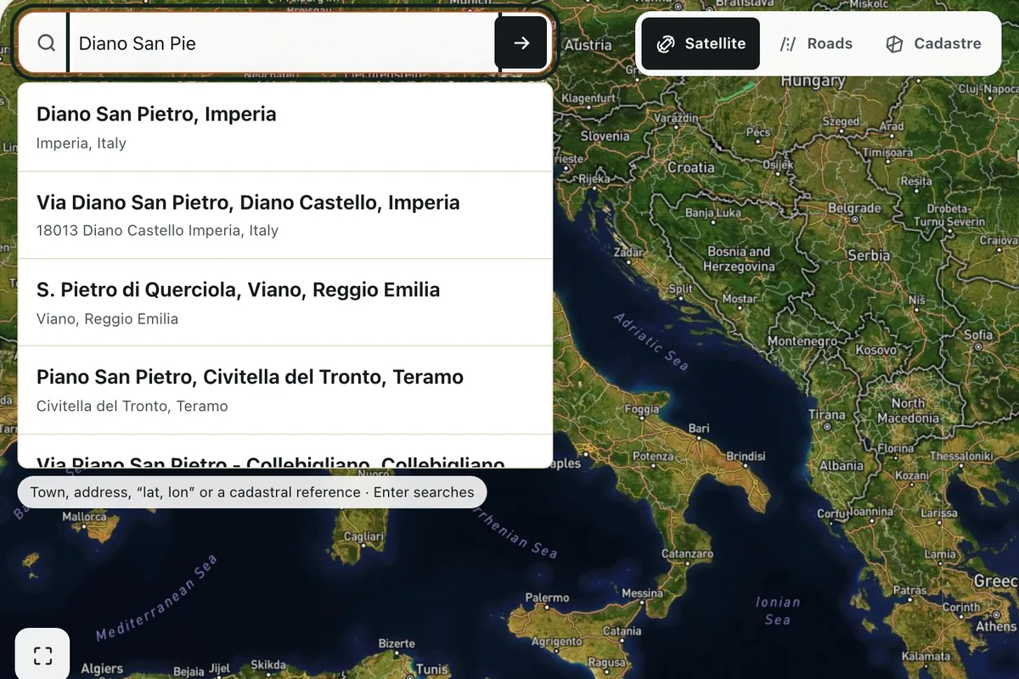Screen dimensions: 1019x679
Task: Switch to the Cadastre layer
Action: point(933,43)
